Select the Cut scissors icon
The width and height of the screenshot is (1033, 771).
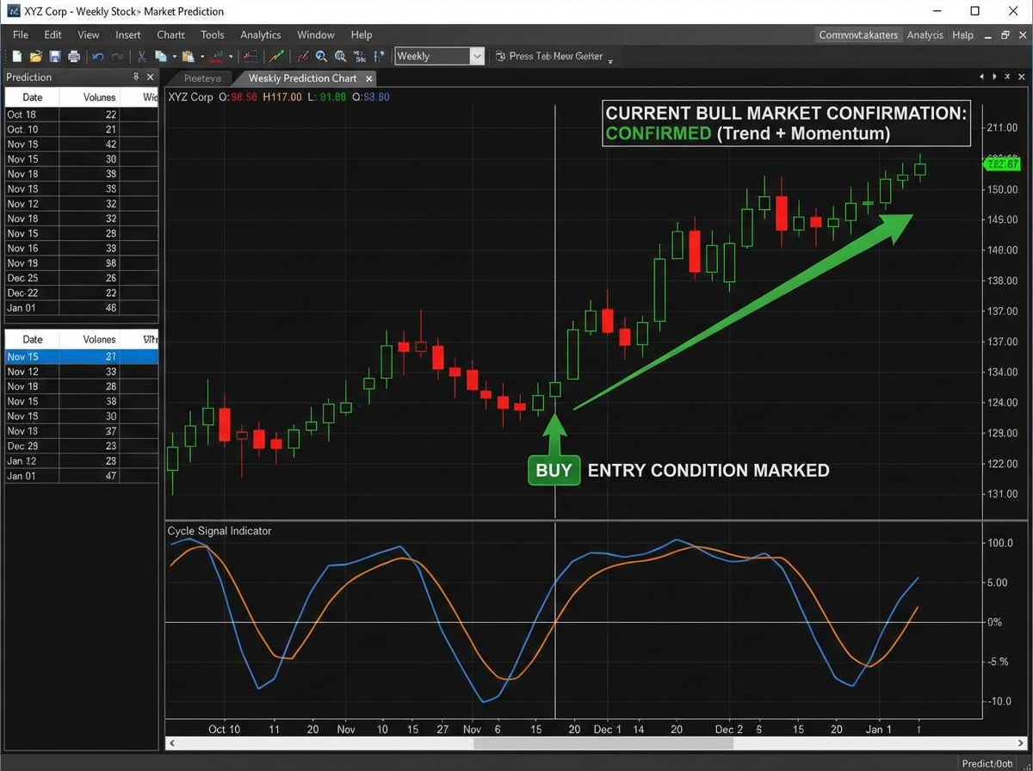click(140, 56)
